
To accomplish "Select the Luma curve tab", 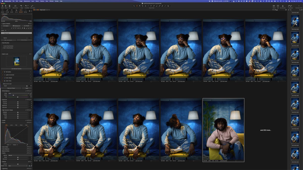I will coord(11,125).
